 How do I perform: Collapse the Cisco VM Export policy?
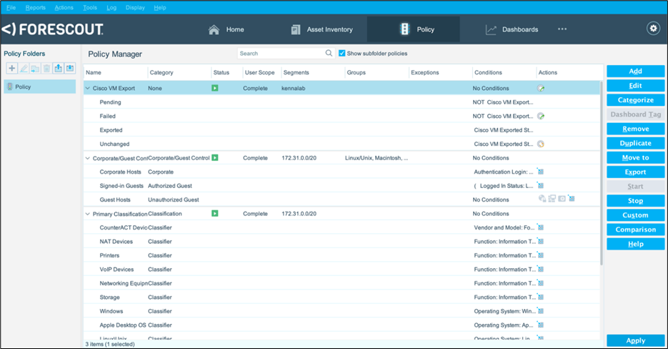[x=88, y=88]
